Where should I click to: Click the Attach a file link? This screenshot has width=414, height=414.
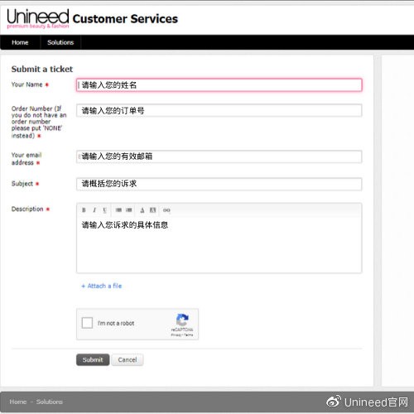click(102, 286)
